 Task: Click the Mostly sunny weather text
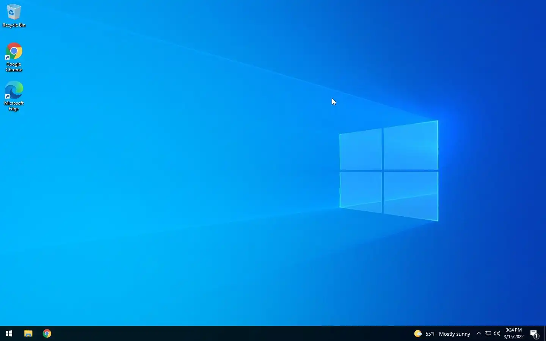(455, 334)
